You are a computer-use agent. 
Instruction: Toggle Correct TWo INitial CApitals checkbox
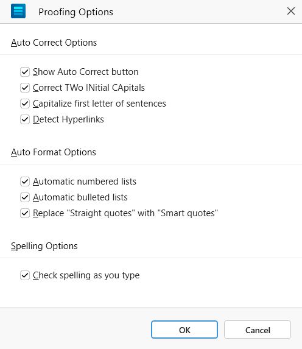[25, 88]
